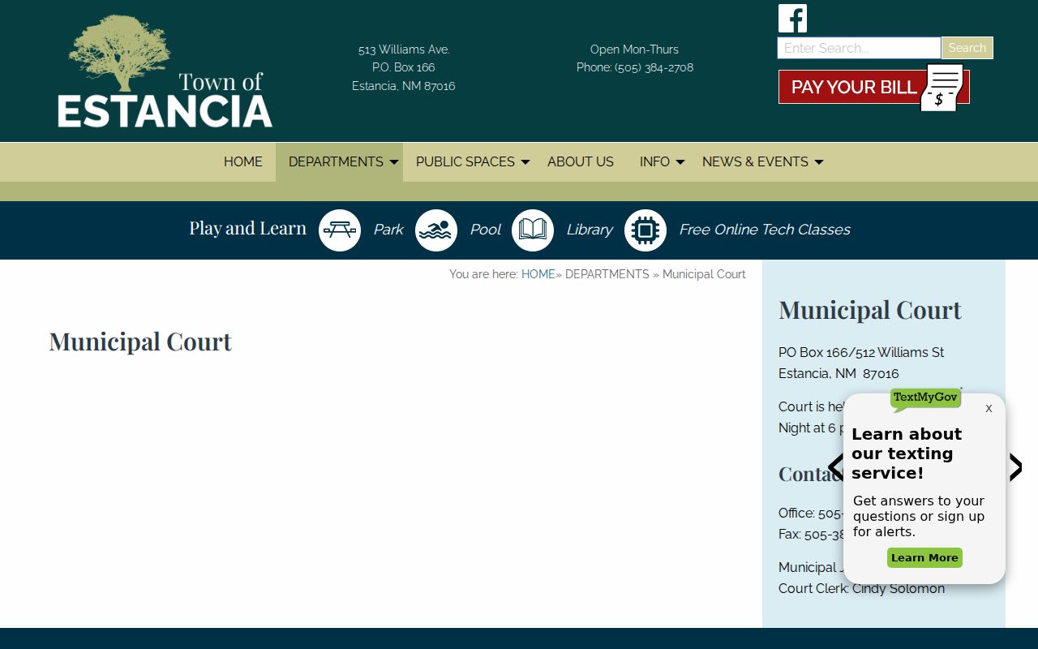The image size is (1038, 649).
Task: Open the Park picnic table icon
Action: click(340, 230)
